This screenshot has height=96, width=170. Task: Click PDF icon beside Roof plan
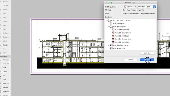[113, 42]
